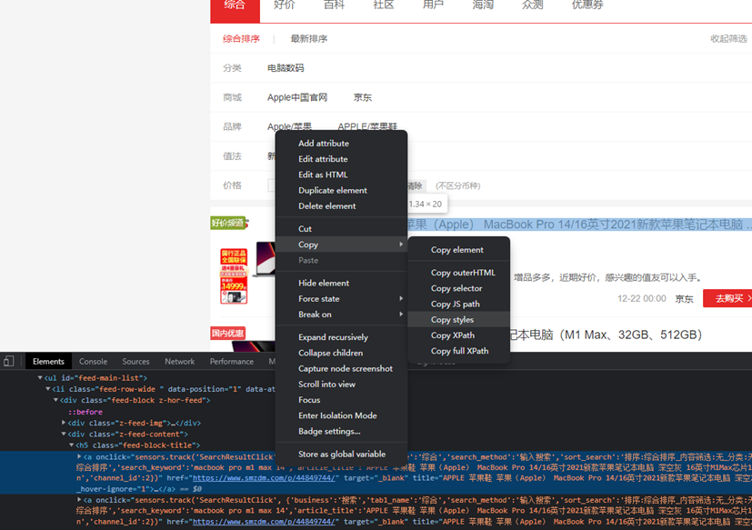Open the 好价频道 green tag
This screenshot has width=752, height=530.
[x=228, y=223]
